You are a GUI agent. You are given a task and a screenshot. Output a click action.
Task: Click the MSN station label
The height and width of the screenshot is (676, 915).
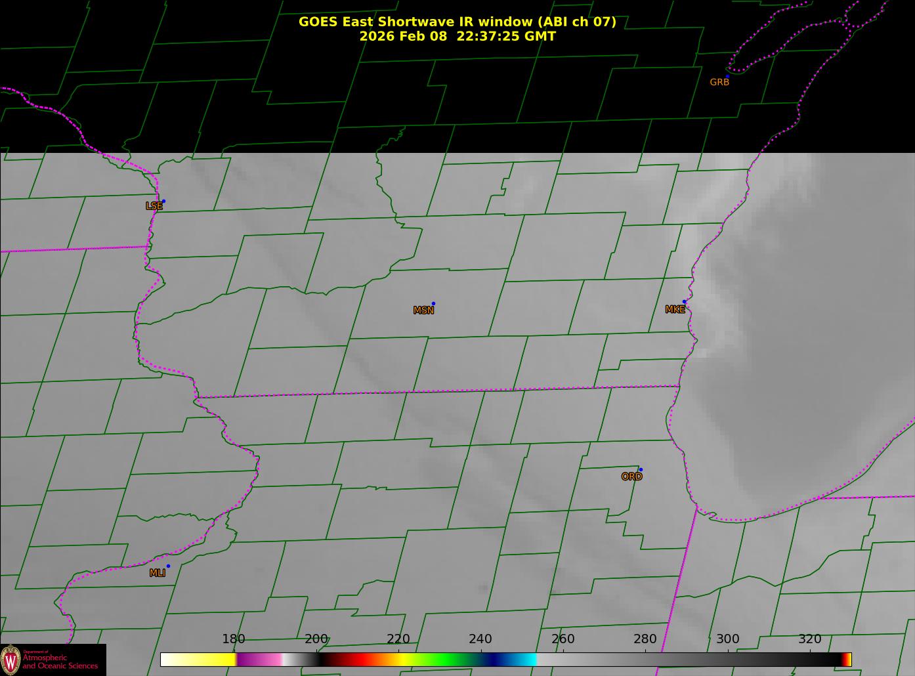click(x=423, y=310)
